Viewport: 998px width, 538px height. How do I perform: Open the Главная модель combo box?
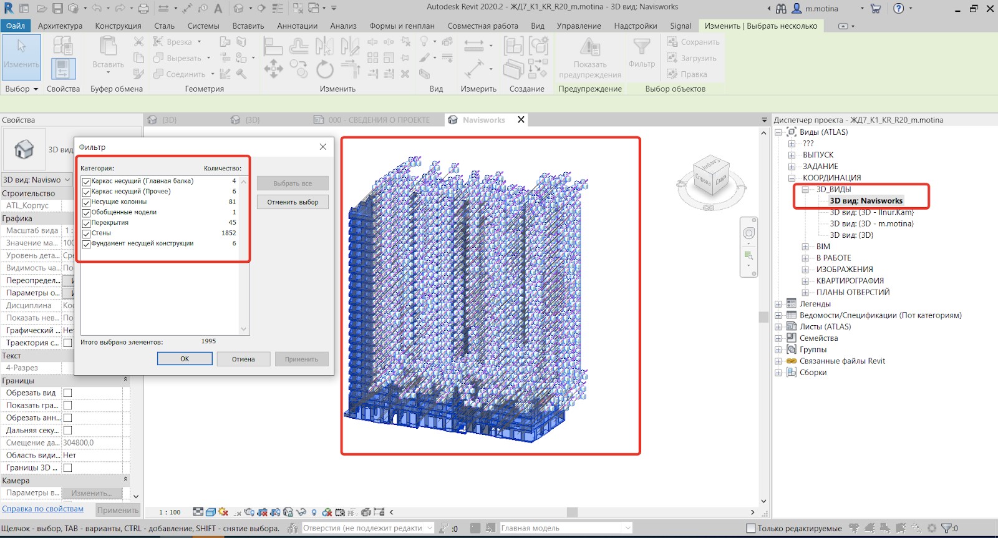tap(566, 528)
